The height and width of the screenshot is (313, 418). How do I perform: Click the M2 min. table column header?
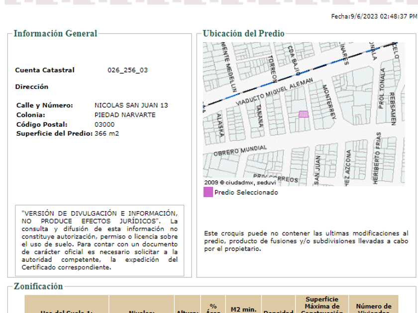pos(243,309)
